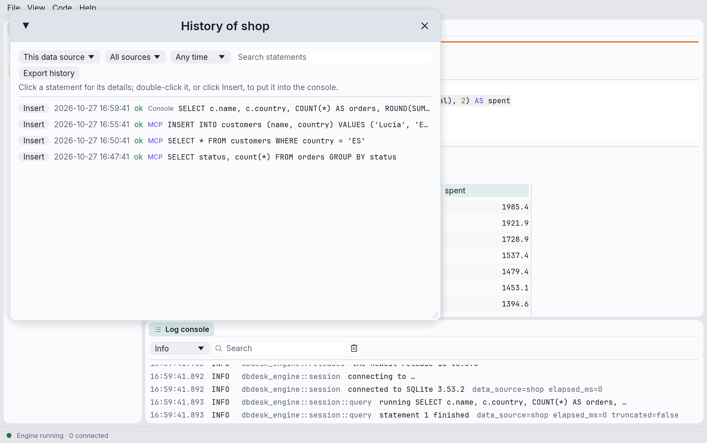The image size is (707, 443).
Task: Select the SELECT * FROM customers statement
Action: coord(266,141)
